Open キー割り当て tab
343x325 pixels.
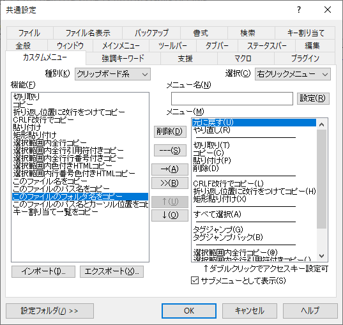(x=305, y=33)
